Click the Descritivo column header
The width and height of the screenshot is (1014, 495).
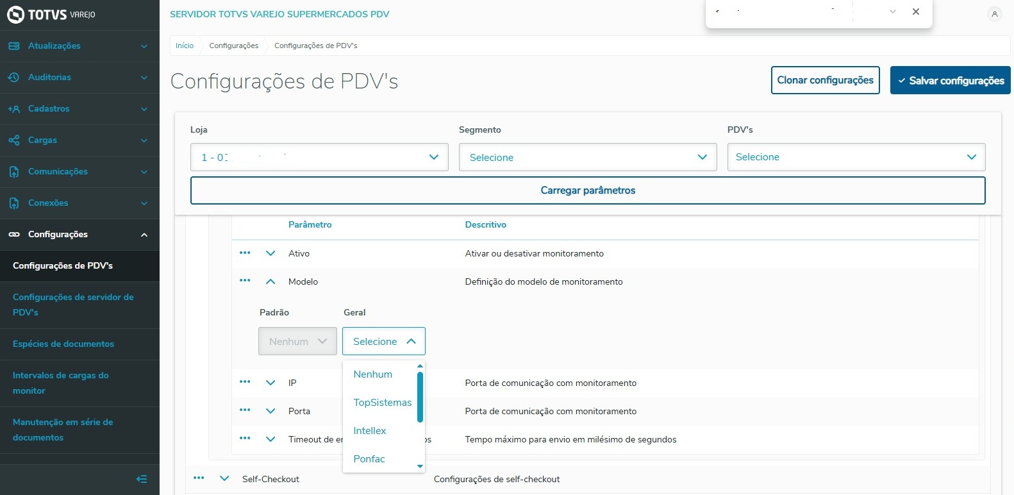coord(486,225)
